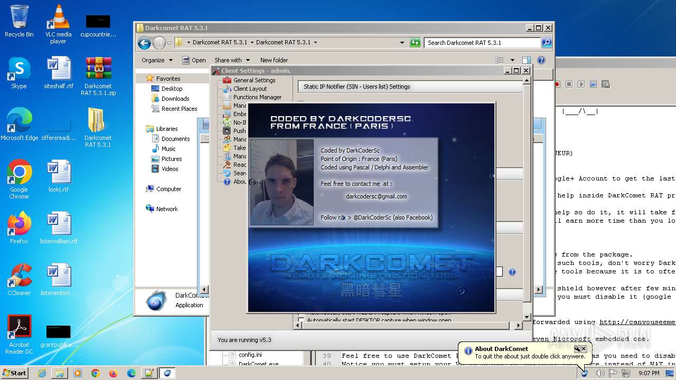Click the No-IP updater icon in tree

pos(227,122)
